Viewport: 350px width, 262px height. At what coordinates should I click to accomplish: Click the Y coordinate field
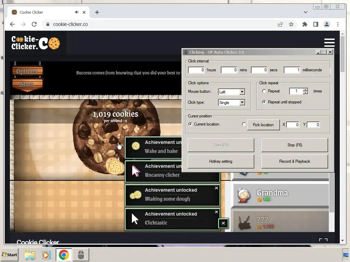coord(313,125)
